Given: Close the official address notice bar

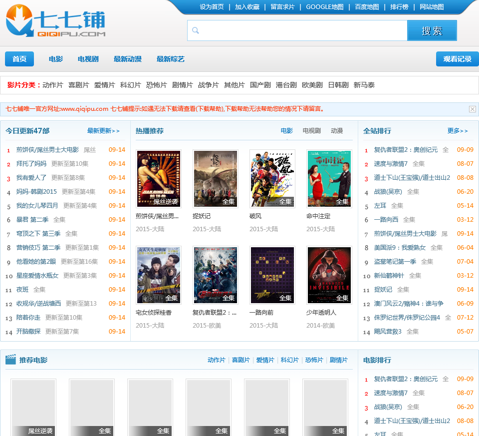Looking at the screenshot, I should pos(473,109).
